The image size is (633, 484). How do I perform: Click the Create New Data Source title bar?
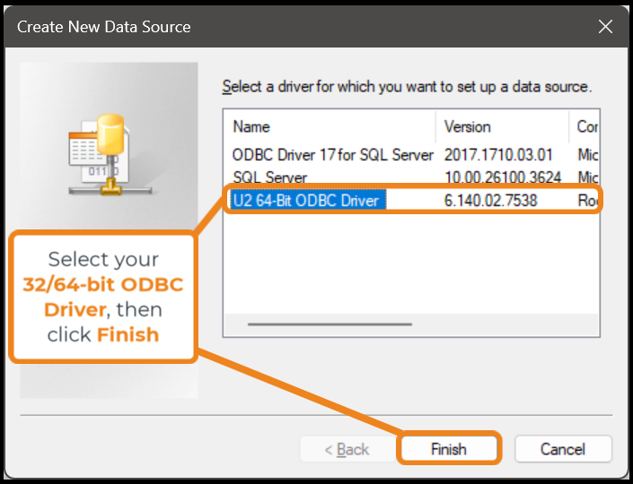coord(299,27)
